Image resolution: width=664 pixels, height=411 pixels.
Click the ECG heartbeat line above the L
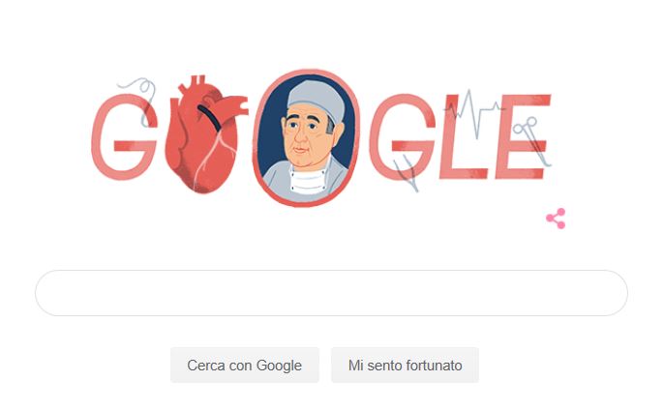[473, 112]
